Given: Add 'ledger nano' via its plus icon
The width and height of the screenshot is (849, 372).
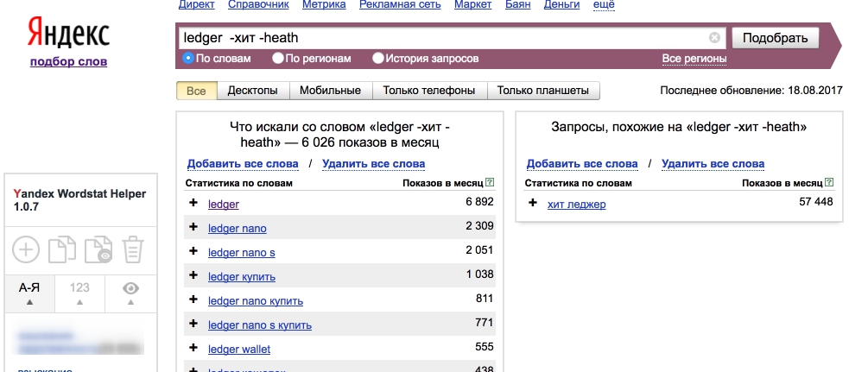Looking at the screenshot, I should tap(193, 227).
